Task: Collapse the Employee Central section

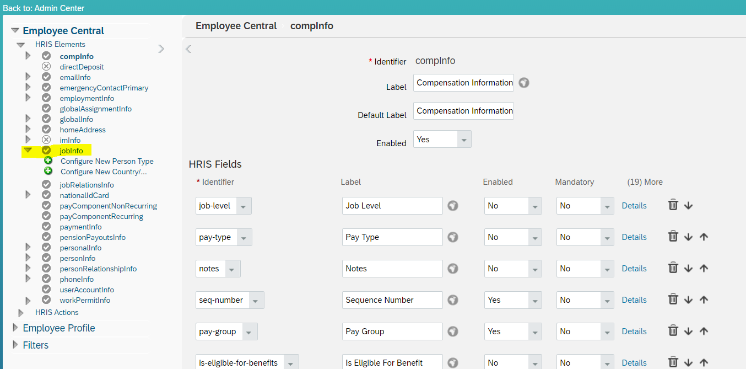Action: point(15,31)
